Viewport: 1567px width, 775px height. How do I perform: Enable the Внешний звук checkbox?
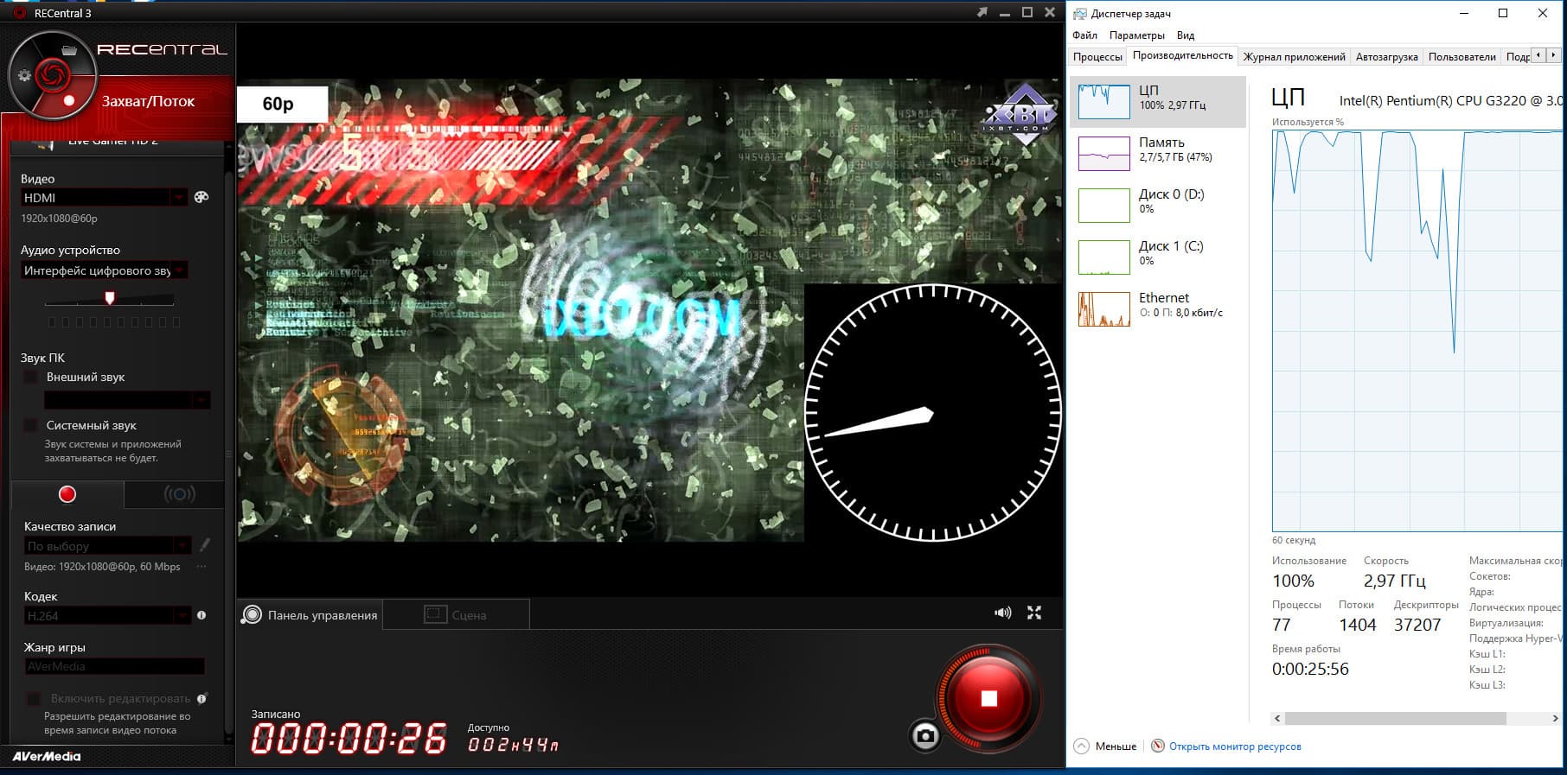click(x=31, y=378)
